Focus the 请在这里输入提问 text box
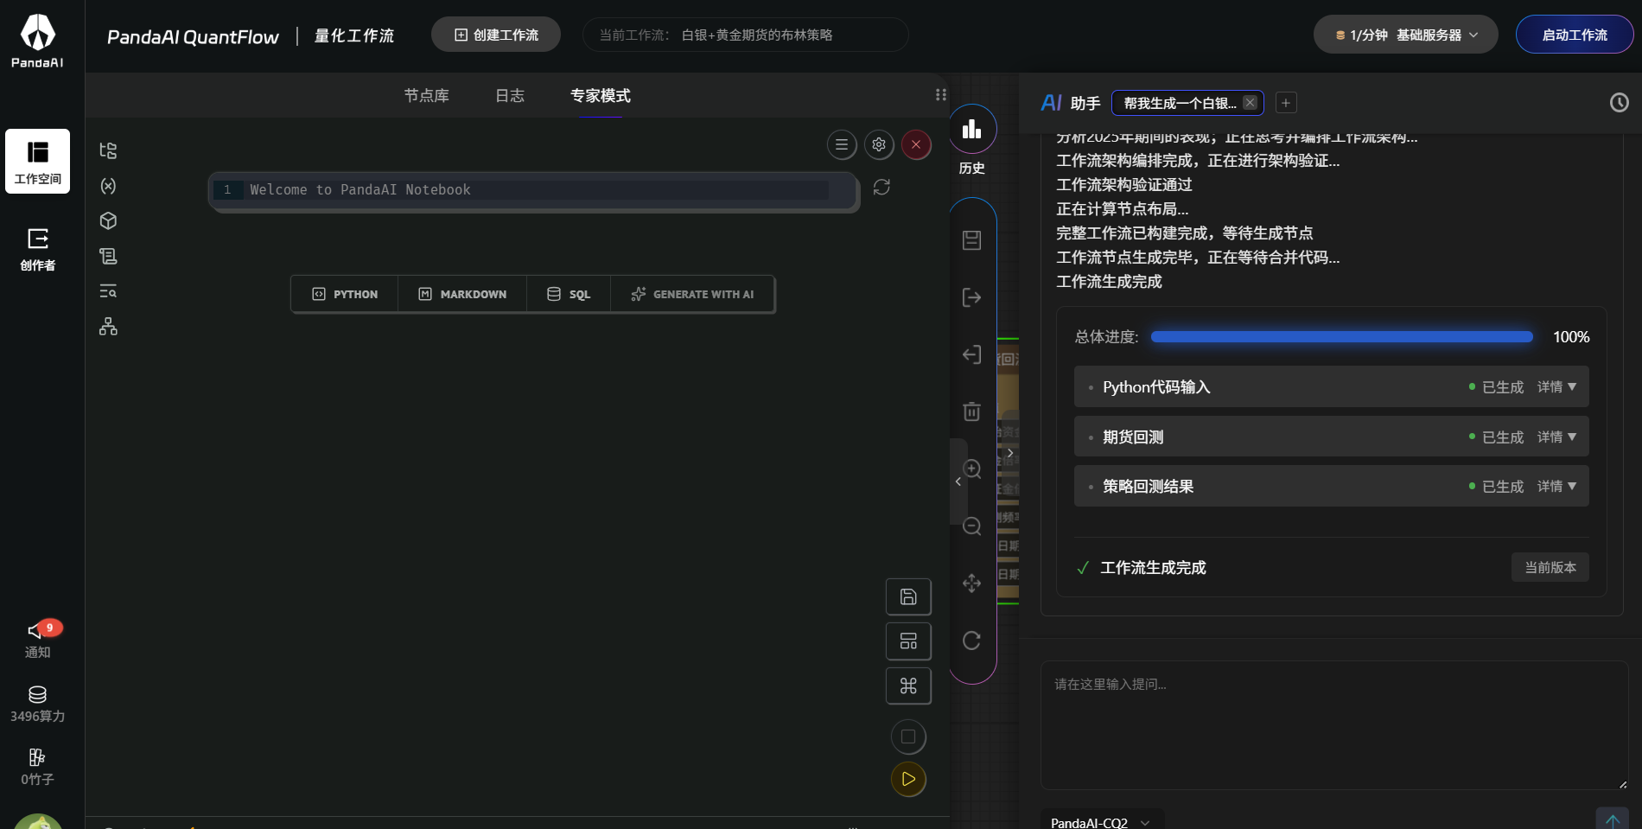 coord(1334,725)
